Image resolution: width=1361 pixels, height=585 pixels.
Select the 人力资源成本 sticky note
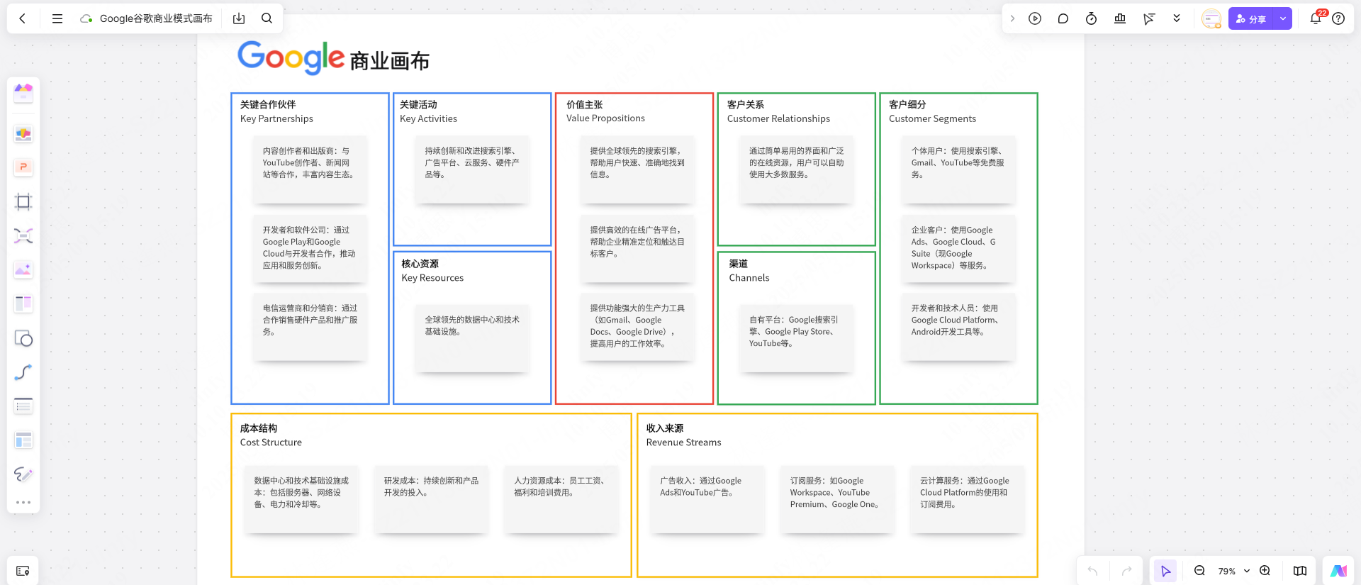[561, 499]
